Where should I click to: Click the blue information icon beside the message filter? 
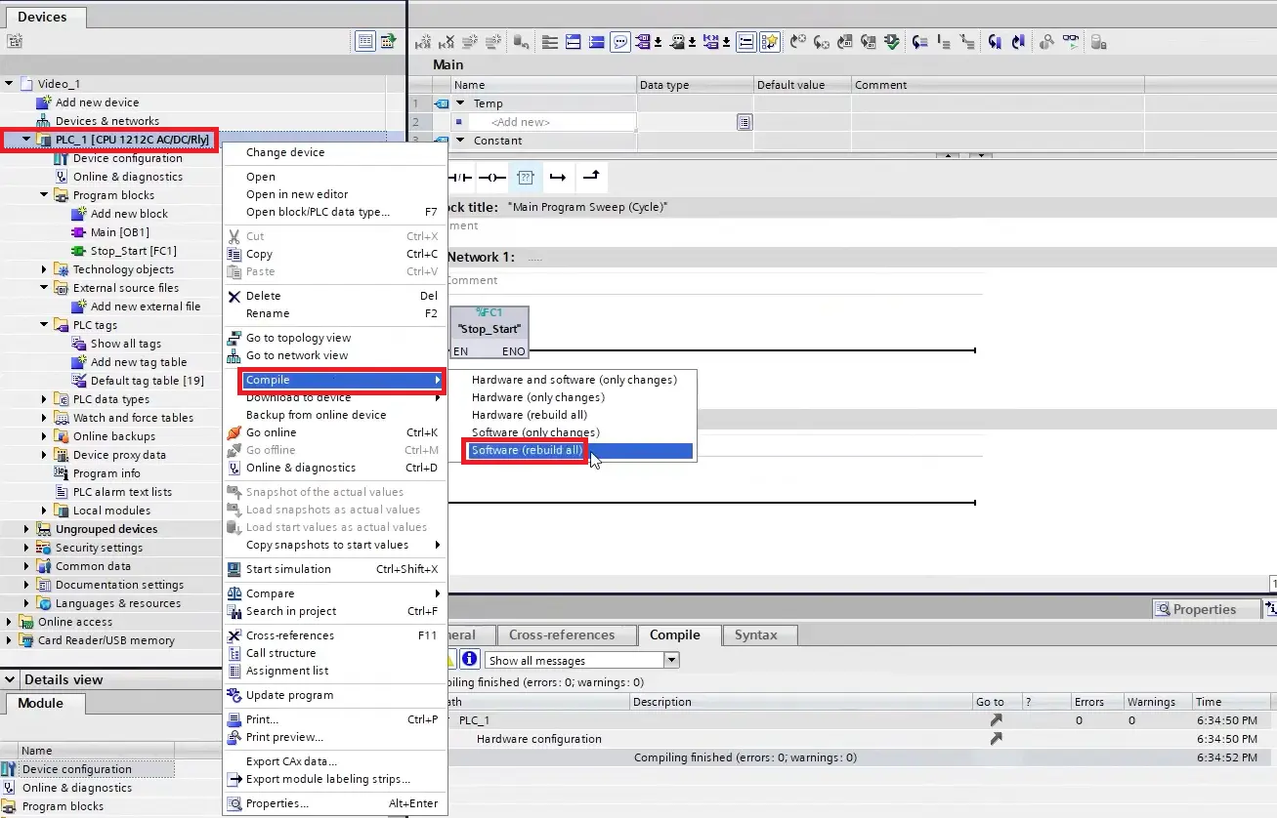coord(470,660)
